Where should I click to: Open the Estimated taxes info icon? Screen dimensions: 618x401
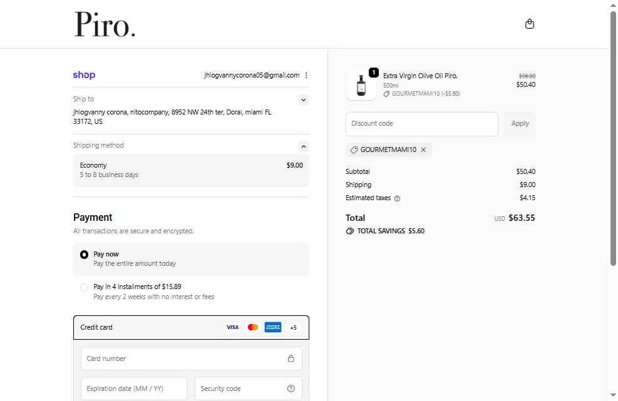pyautogui.click(x=397, y=198)
